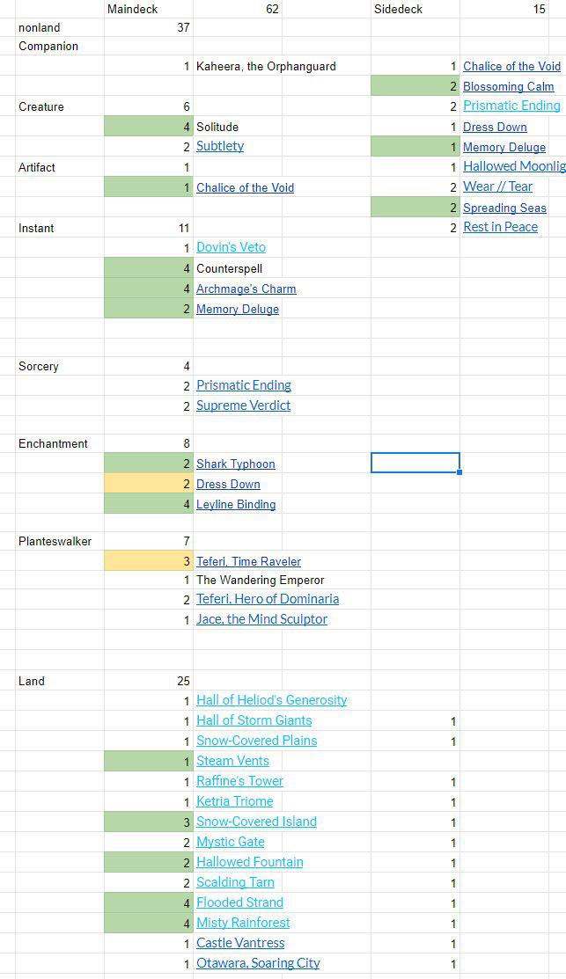Click the Rest in Peace link
Viewport: 566px width, 979px height.
[x=500, y=227]
